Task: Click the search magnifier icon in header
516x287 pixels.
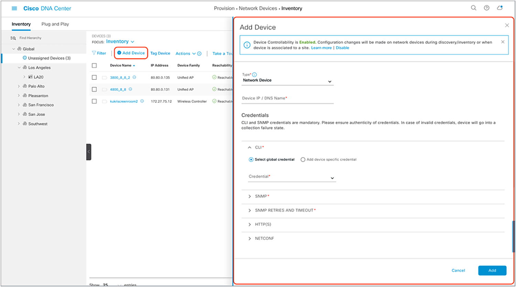Action: 474,8
